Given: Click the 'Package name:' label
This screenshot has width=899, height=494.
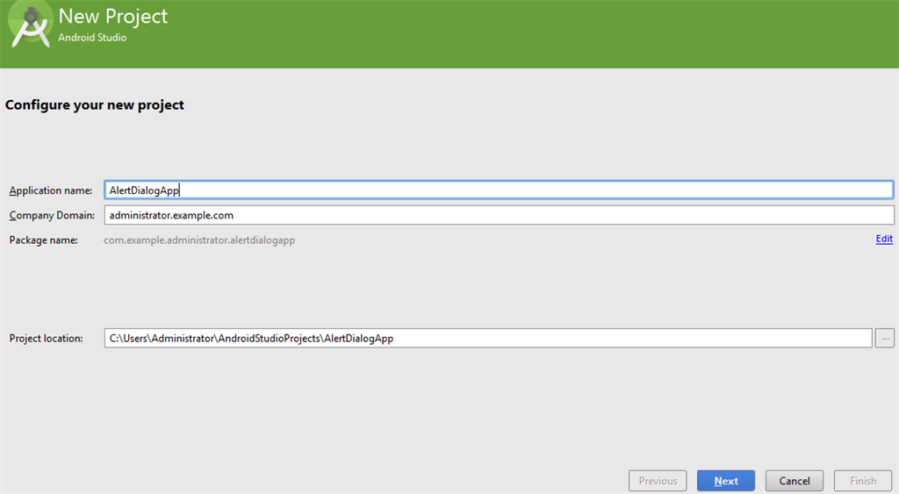Looking at the screenshot, I should tap(44, 240).
